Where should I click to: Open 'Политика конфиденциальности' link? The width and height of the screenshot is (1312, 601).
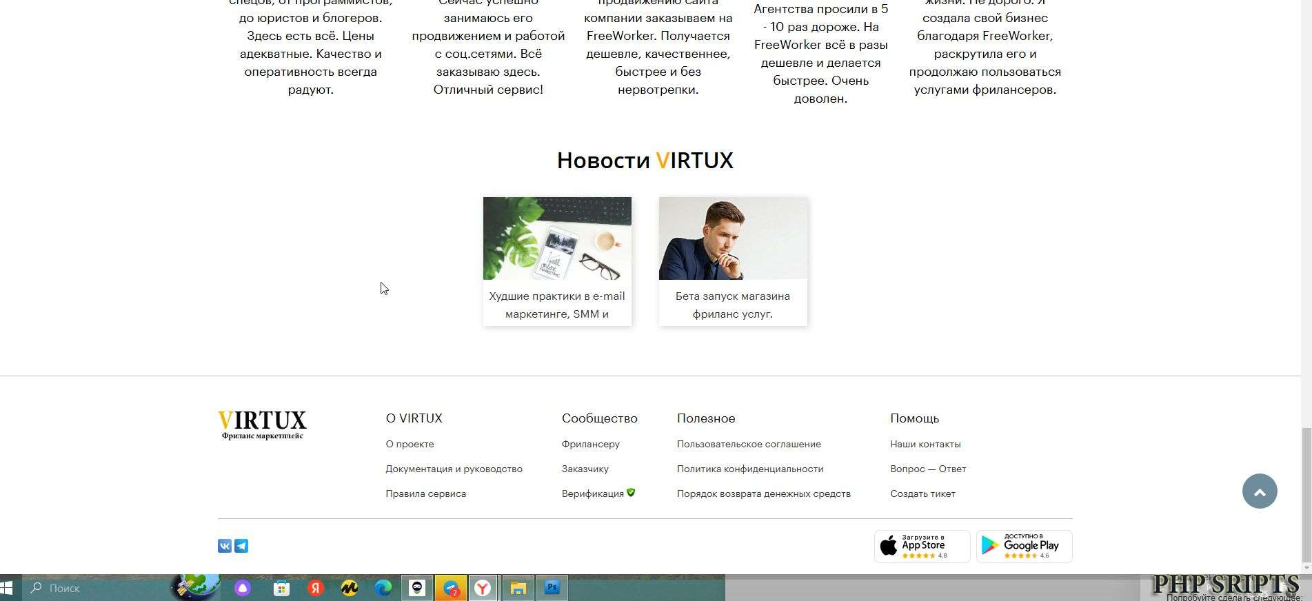coord(750,469)
